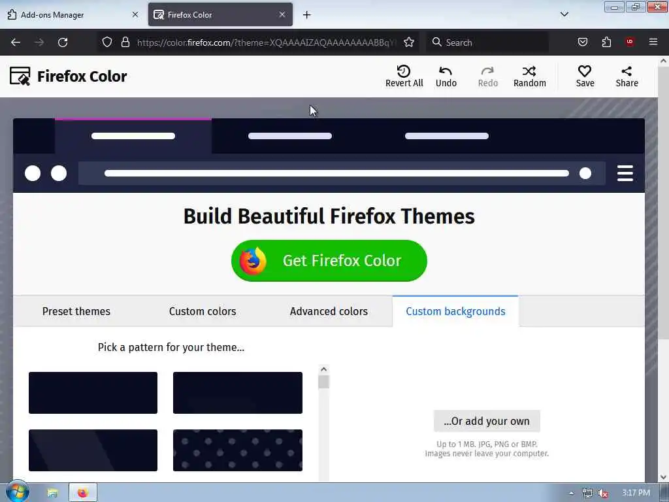Click the preview hamburger menu icon
The width and height of the screenshot is (669, 502).
click(625, 173)
